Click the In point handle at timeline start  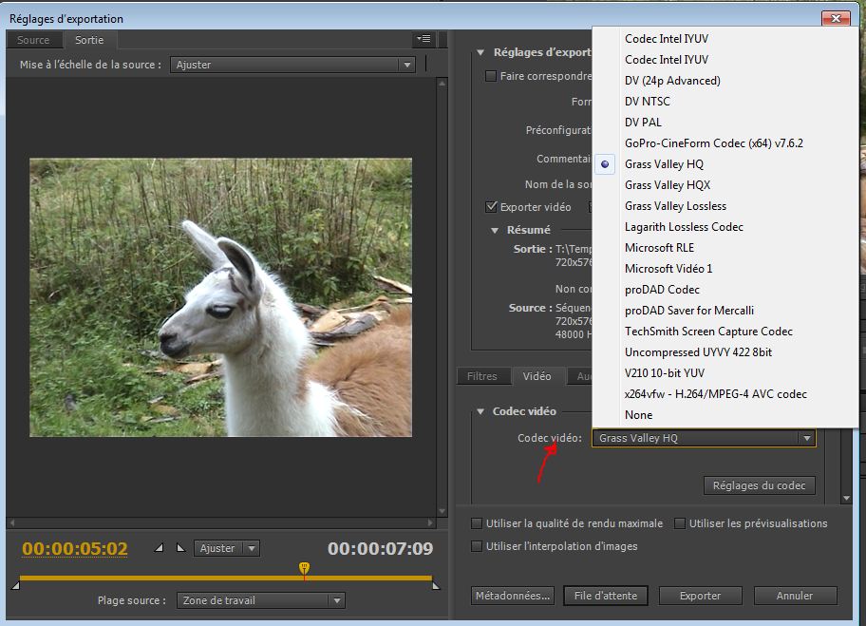coord(15,585)
